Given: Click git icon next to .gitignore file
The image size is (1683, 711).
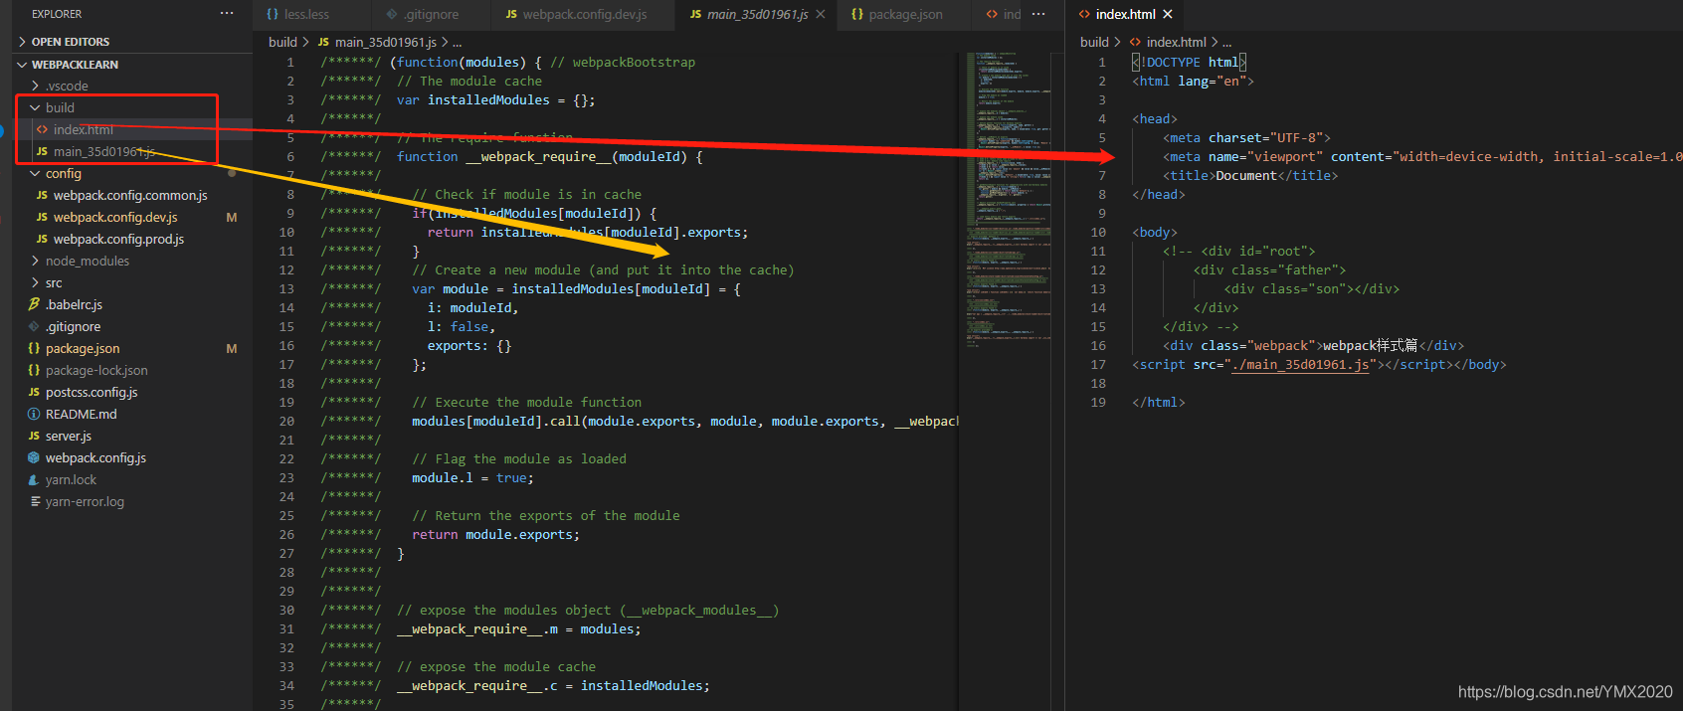Looking at the screenshot, I should pos(34,326).
